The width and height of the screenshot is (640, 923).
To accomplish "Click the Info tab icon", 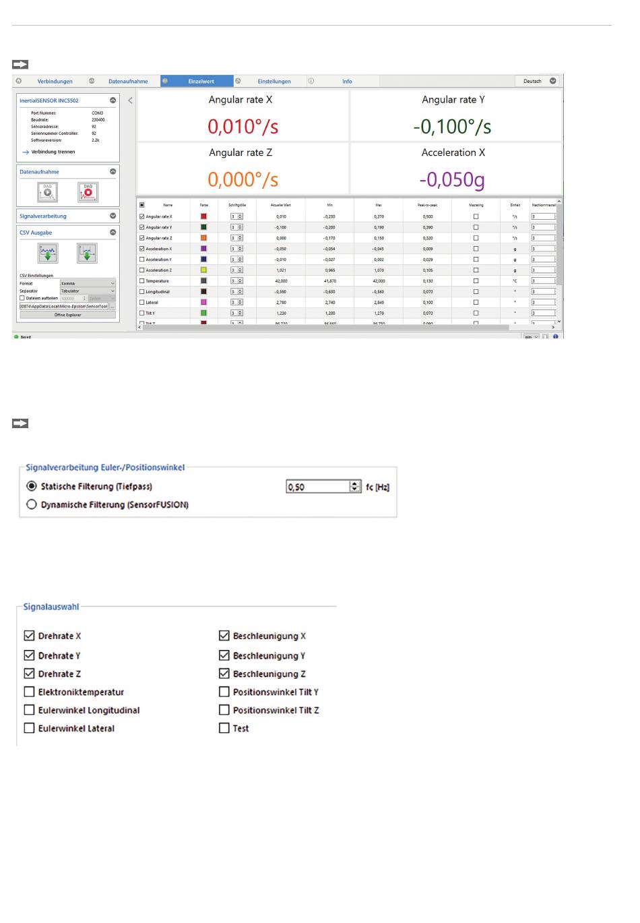I will point(311,81).
